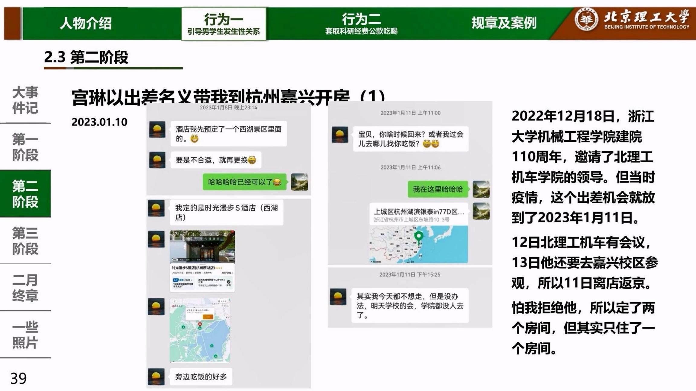696x391 pixels.
Task: Open 一些照片 sidebar section
Action: pos(25,335)
